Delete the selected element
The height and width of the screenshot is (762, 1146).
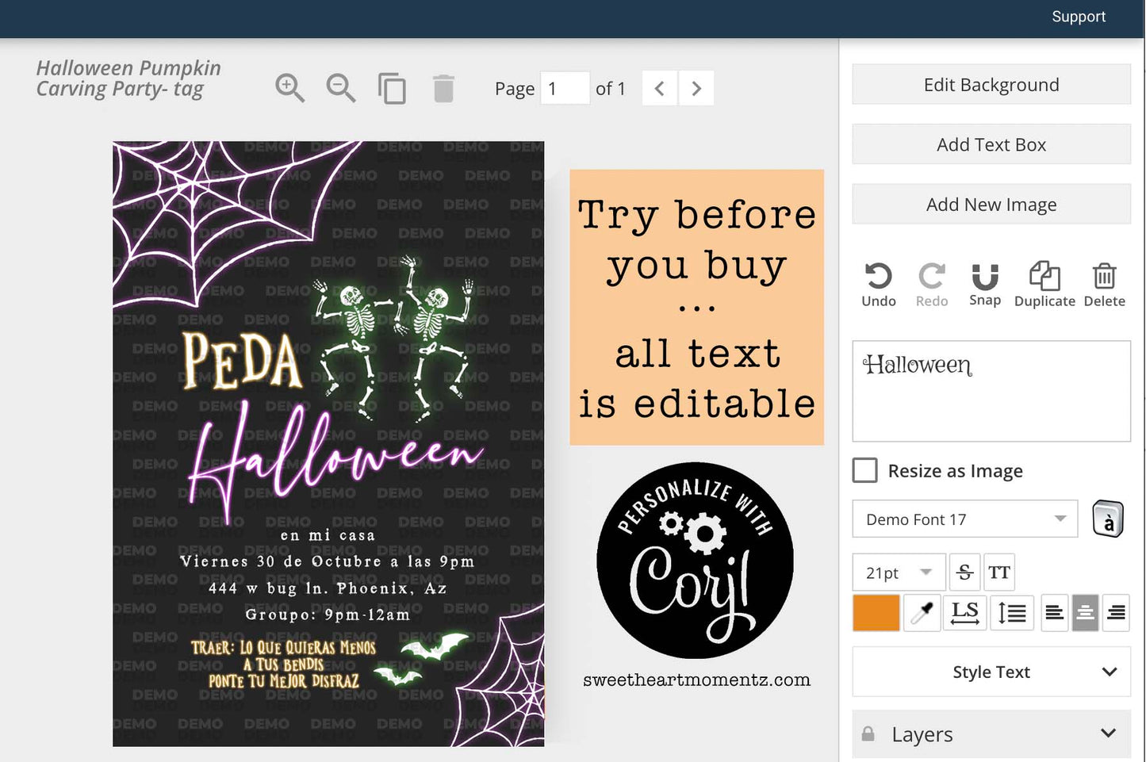(1104, 277)
